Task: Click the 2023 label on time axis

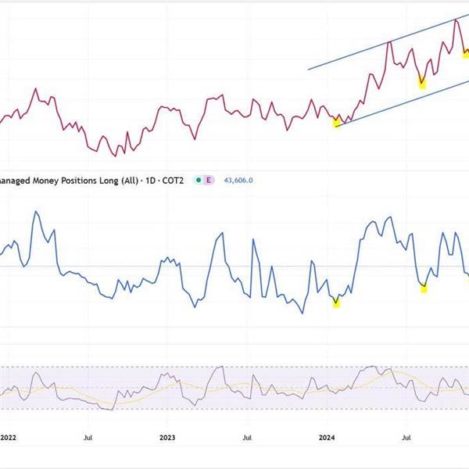Action: [167, 438]
